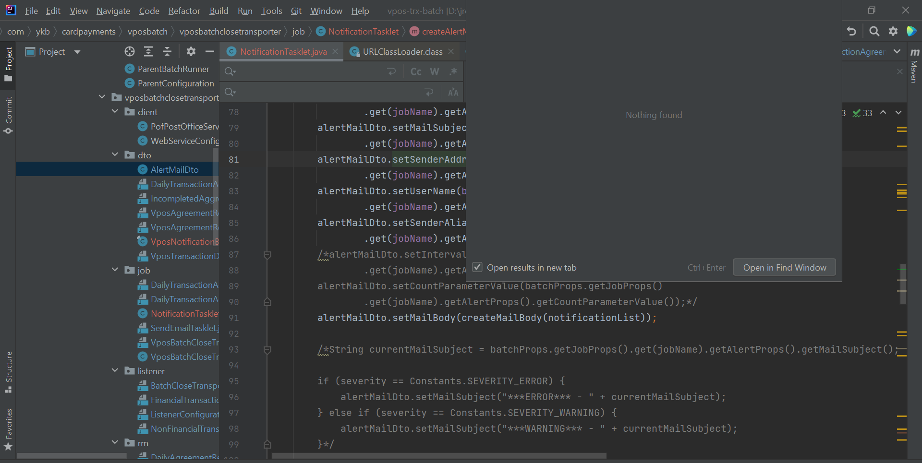Toggle Preserve Case in replace bar
This screenshot has width=922, height=463.
pyautogui.click(x=453, y=92)
